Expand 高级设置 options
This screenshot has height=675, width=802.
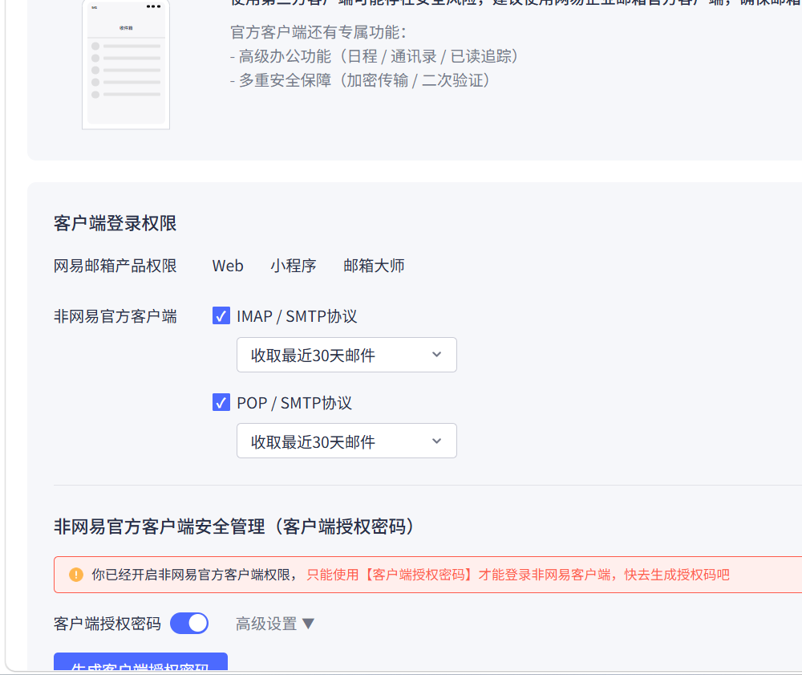pos(274,624)
